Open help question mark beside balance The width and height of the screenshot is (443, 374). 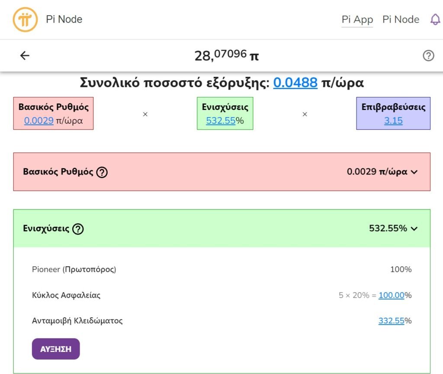click(428, 55)
